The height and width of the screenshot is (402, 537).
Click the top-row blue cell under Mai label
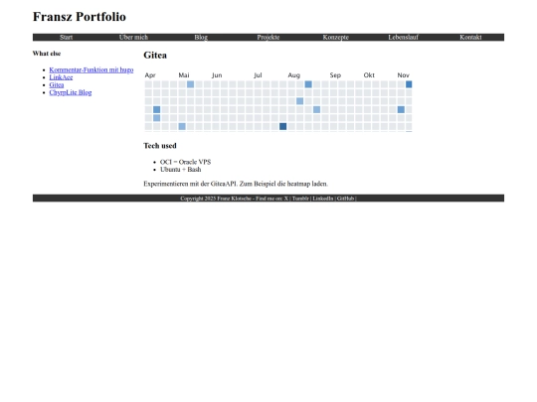(x=190, y=84)
